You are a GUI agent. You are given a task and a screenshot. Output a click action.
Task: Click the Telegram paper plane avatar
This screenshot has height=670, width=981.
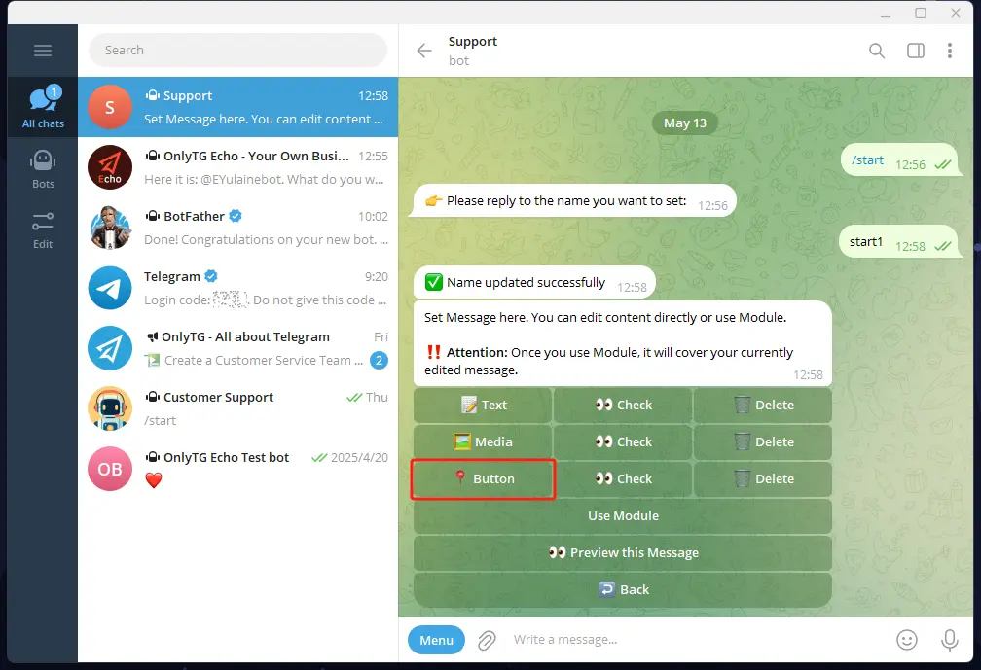[x=109, y=288]
